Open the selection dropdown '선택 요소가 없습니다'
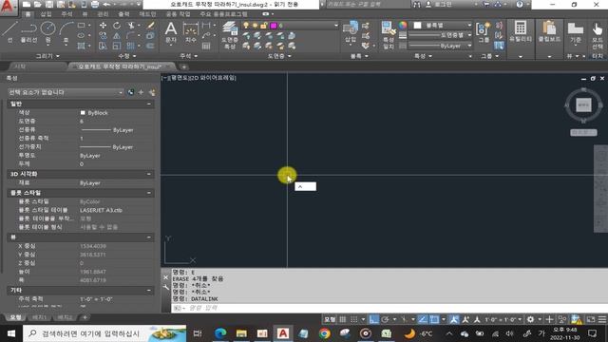Screen dimensions: 608x342 pos(66,92)
